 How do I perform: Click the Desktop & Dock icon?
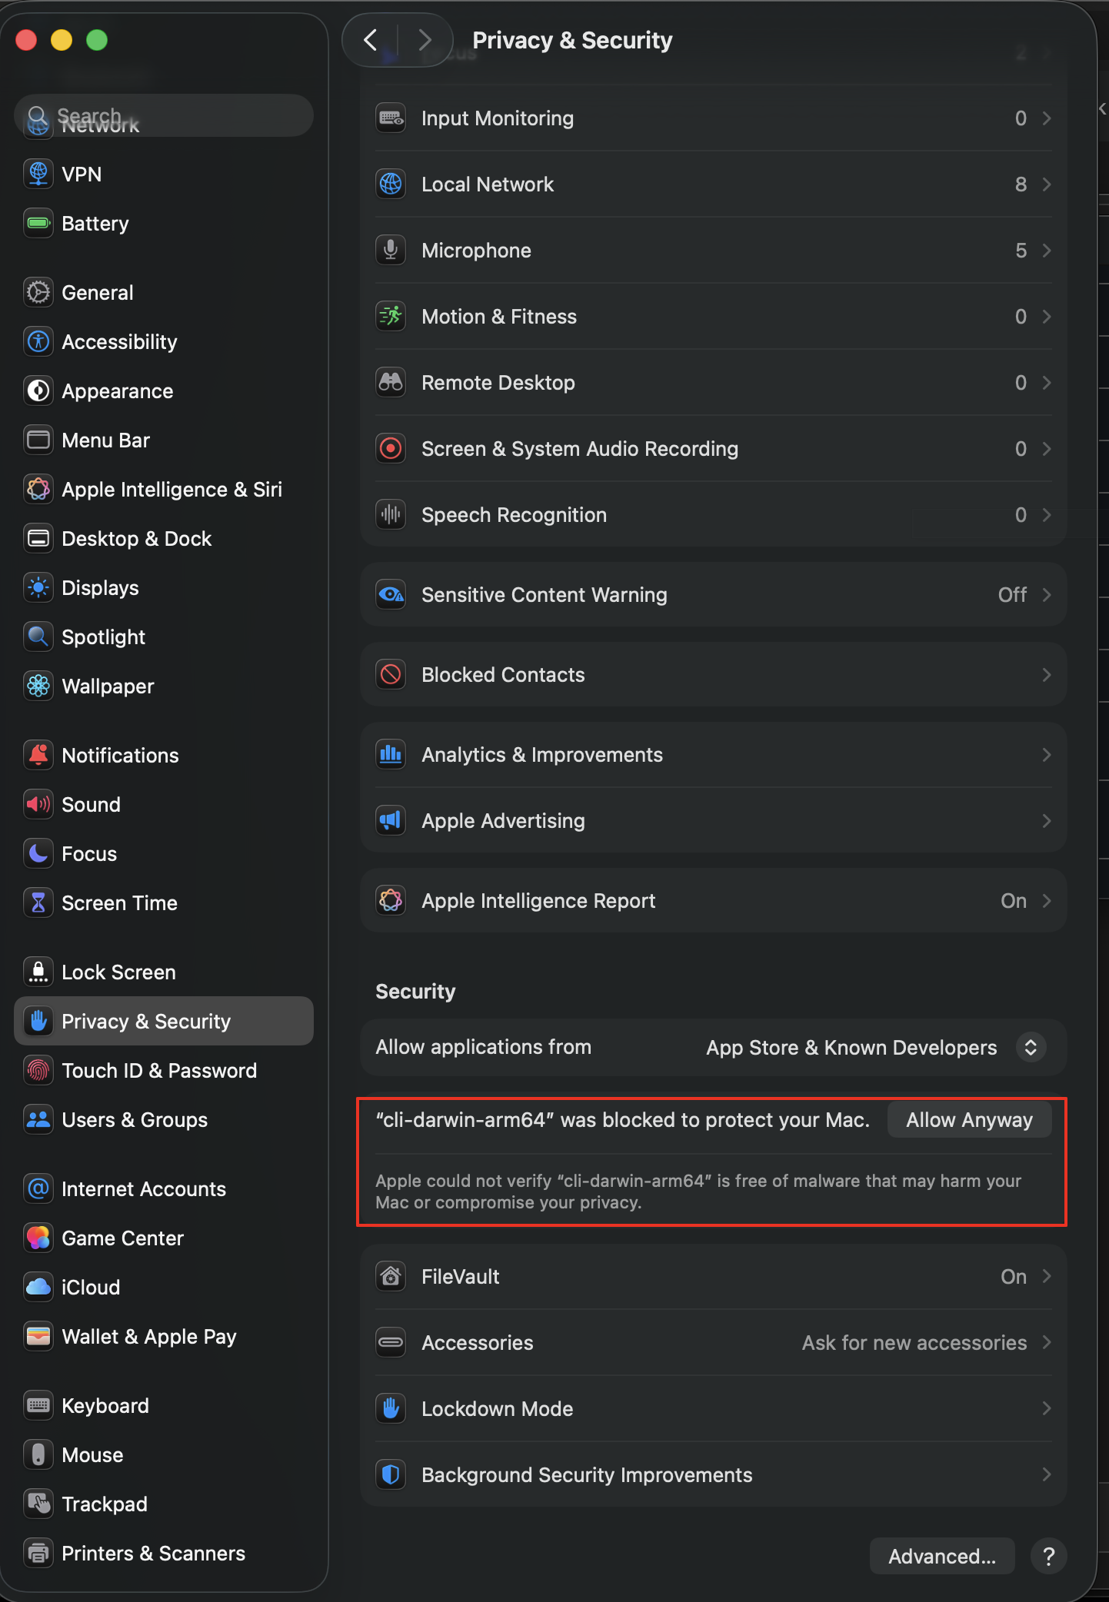[38, 538]
